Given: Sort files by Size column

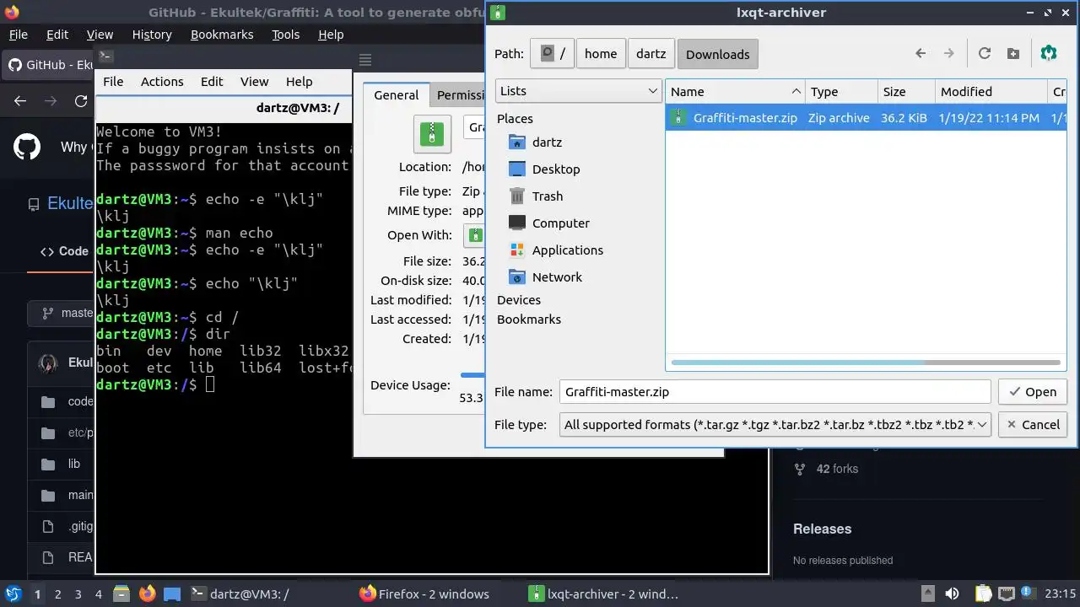Looking at the screenshot, I should 906,92.
